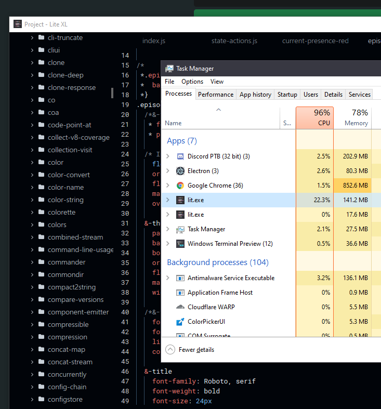Select the code-point-at folder
Viewport: 381px width, 409px height.
point(70,125)
